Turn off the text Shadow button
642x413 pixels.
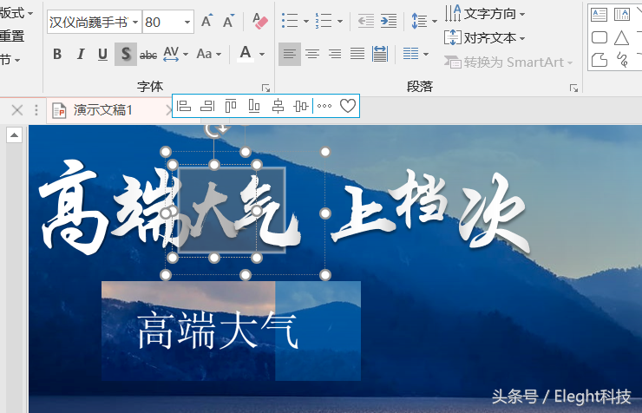(x=126, y=54)
